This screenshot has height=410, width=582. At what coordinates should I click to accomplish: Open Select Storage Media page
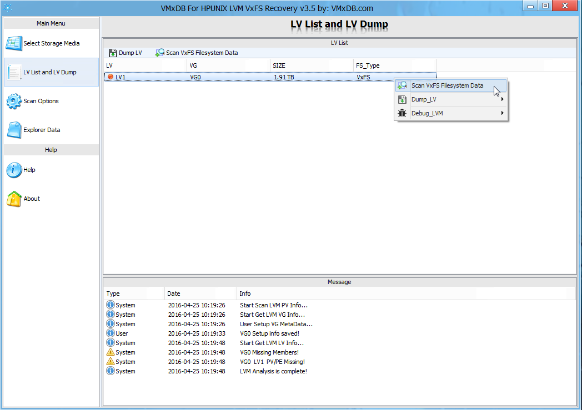click(x=51, y=43)
